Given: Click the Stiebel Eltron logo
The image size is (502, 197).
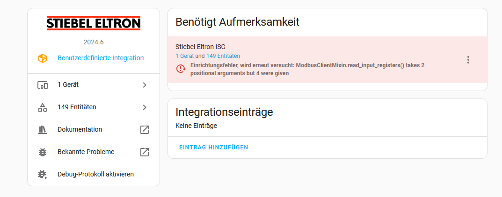Looking at the screenshot, I should pos(94,23).
